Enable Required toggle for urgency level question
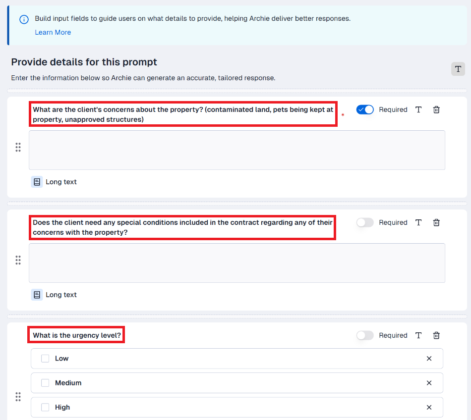The width and height of the screenshot is (471, 420). point(365,336)
